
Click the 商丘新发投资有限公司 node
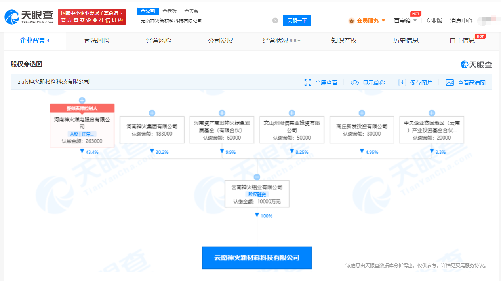click(362, 130)
